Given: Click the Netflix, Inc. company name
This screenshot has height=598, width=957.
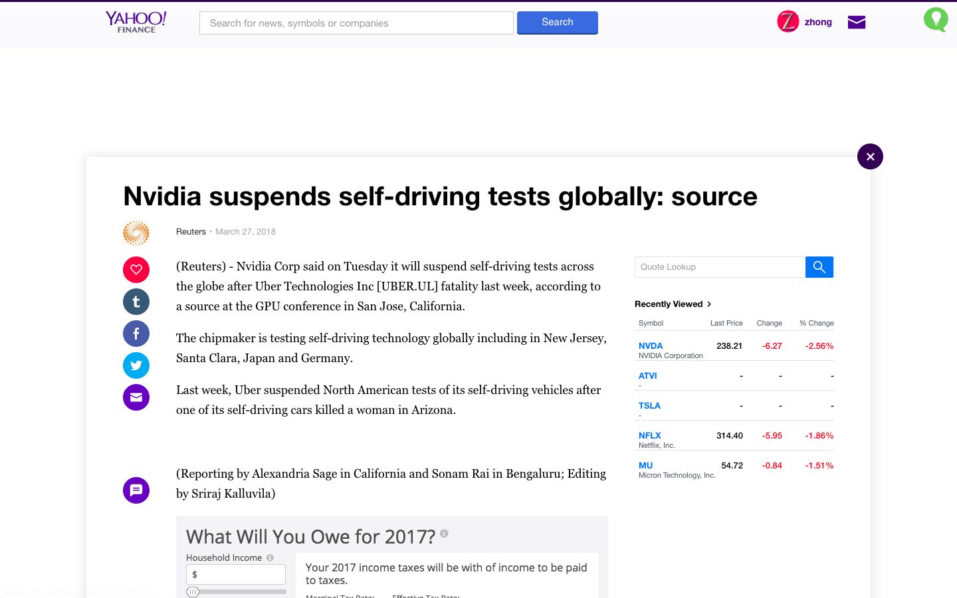Looking at the screenshot, I should click(657, 445).
